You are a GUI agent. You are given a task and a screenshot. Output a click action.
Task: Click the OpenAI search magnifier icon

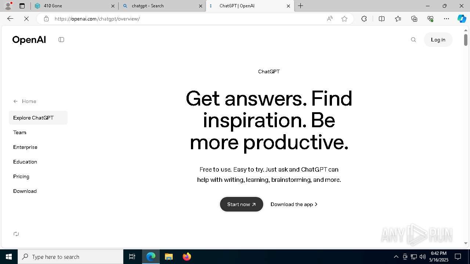pyautogui.click(x=413, y=40)
